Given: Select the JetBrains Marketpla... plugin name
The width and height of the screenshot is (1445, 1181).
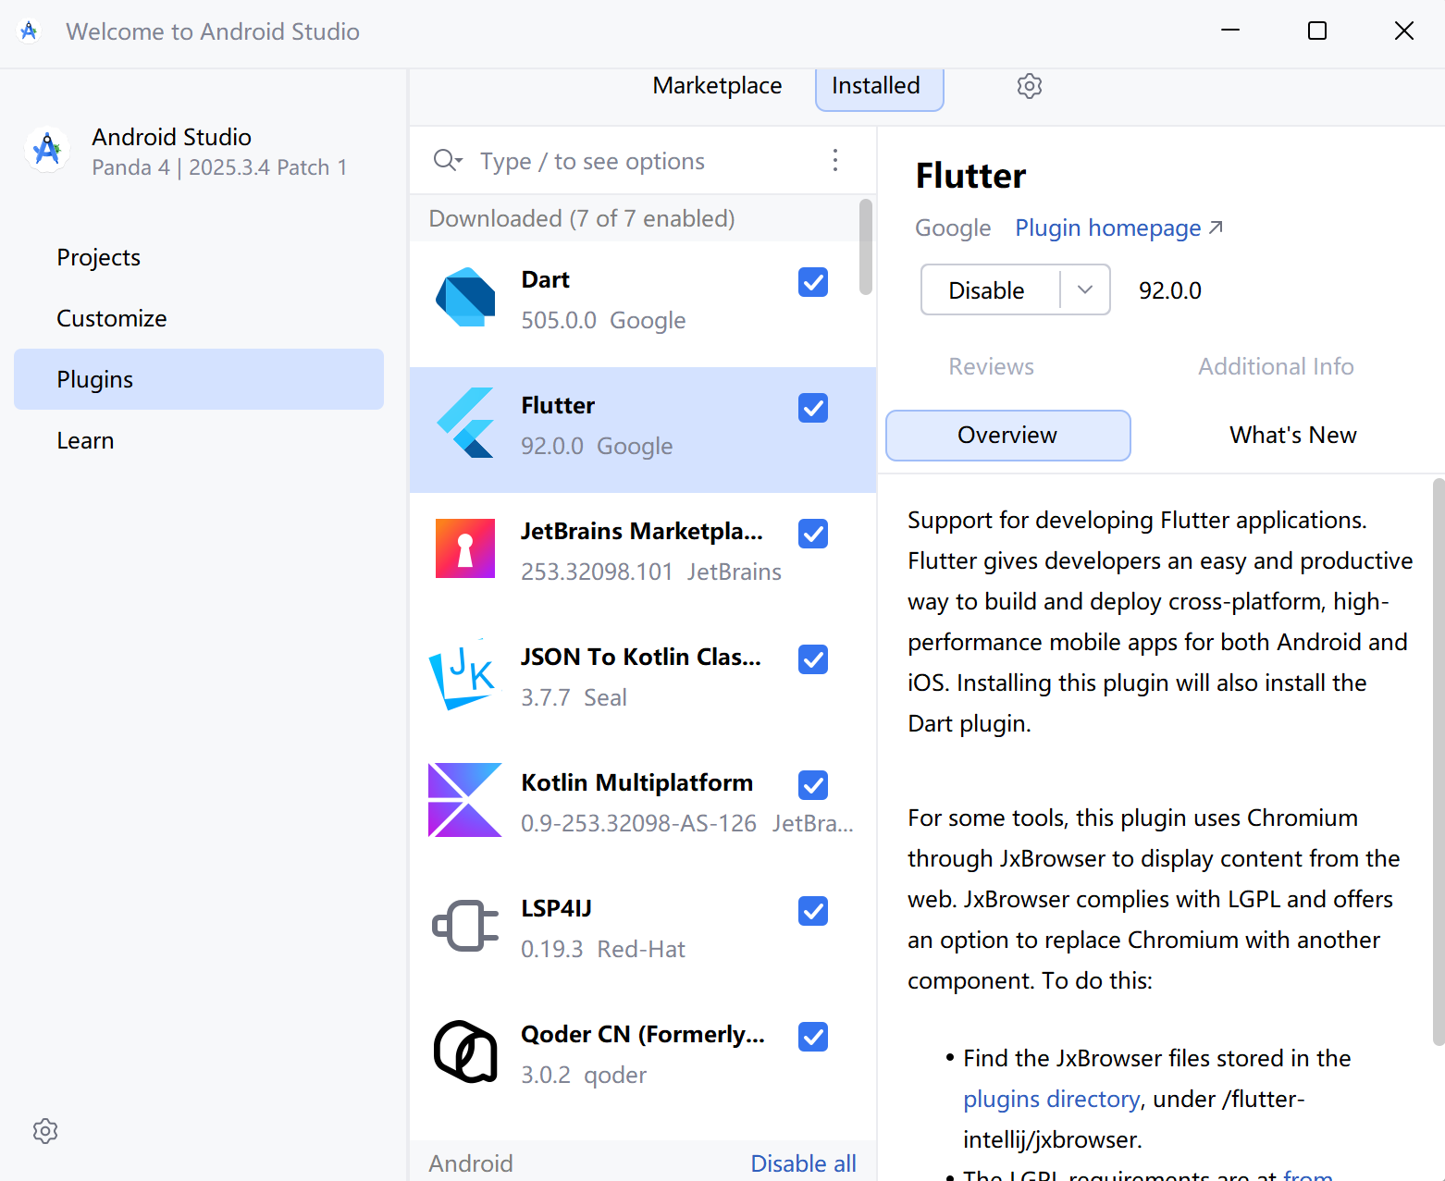Looking at the screenshot, I should (x=642, y=531).
